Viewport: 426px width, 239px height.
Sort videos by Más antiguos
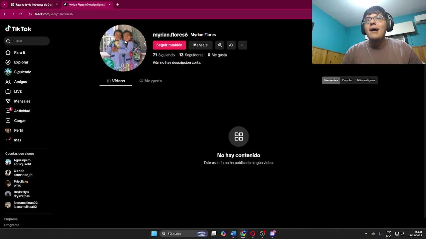[x=366, y=80]
